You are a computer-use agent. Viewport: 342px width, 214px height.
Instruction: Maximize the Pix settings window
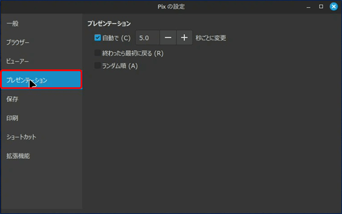[321, 6]
